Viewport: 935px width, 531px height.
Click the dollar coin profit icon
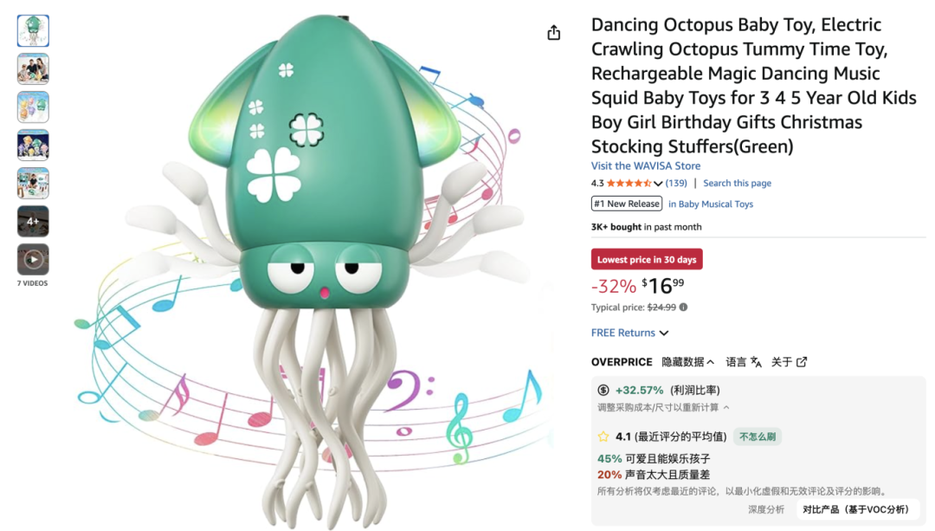click(603, 391)
